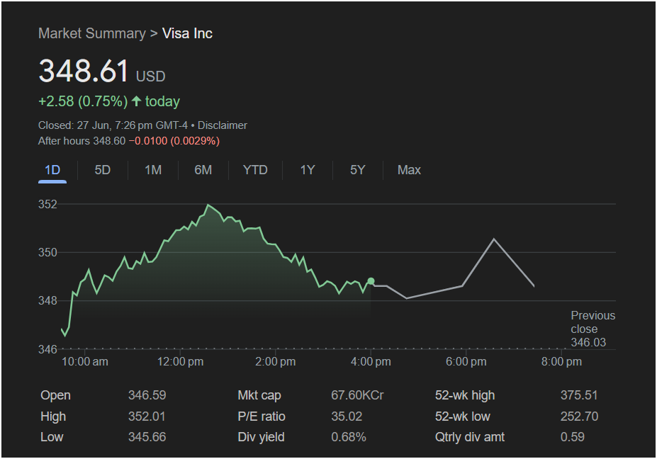This screenshot has width=657, height=459.
Task: Click the 350 y-axis label
Action: 47,252
